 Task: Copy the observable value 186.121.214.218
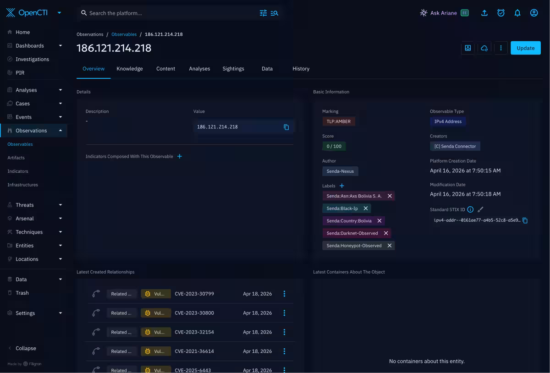tap(286, 127)
